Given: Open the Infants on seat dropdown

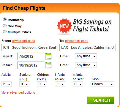Looking at the screenshot, I should pyautogui.click(x=78, y=84).
